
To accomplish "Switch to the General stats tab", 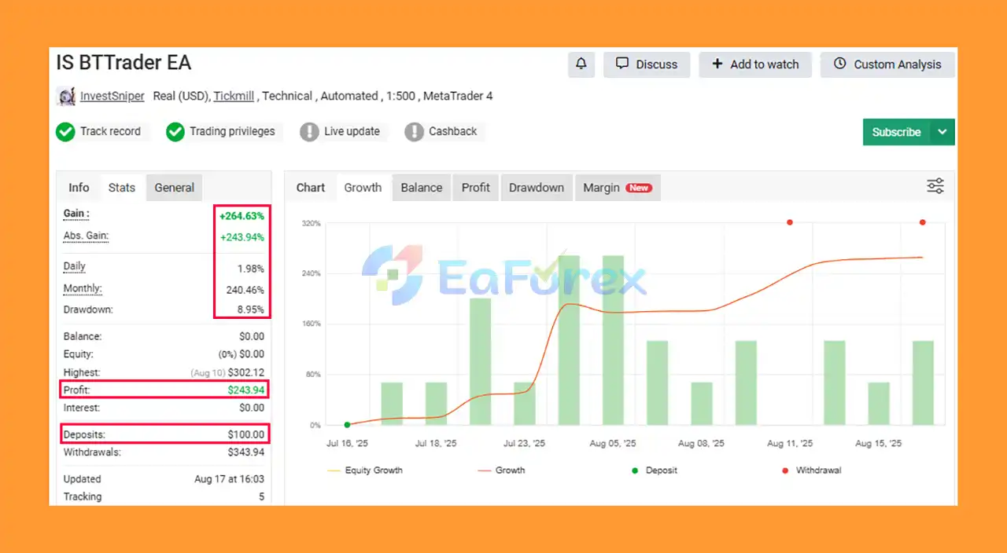I will (x=174, y=188).
